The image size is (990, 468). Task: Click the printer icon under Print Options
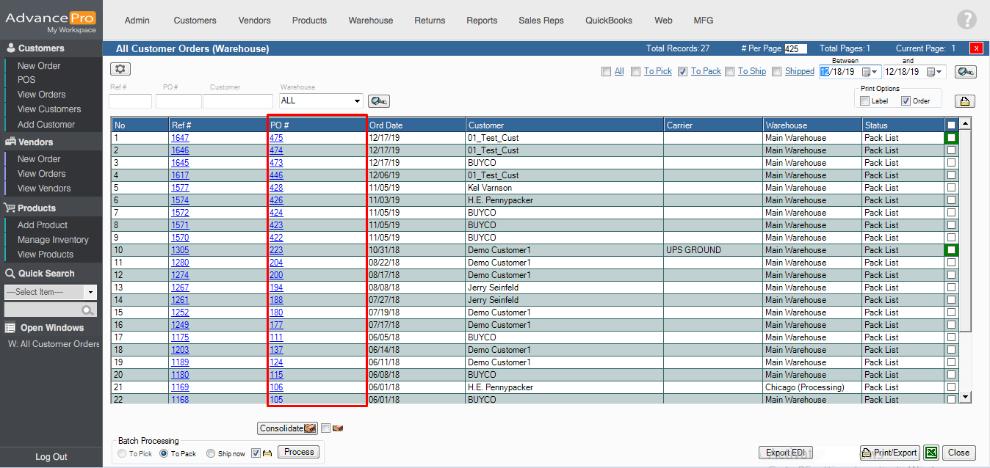(964, 101)
